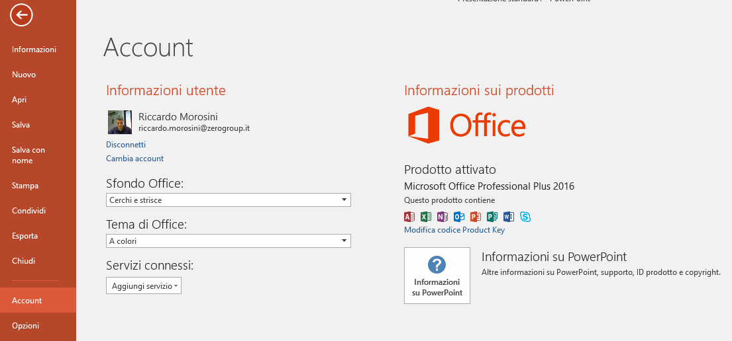Open the Tema di Office dropdown
Screen dimensions: 732x341
point(229,241)
